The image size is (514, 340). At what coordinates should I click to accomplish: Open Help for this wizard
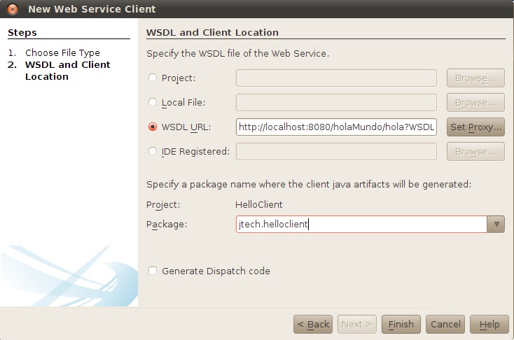pos(489,324)
